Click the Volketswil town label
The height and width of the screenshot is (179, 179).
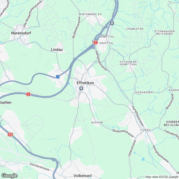[83, 176]
